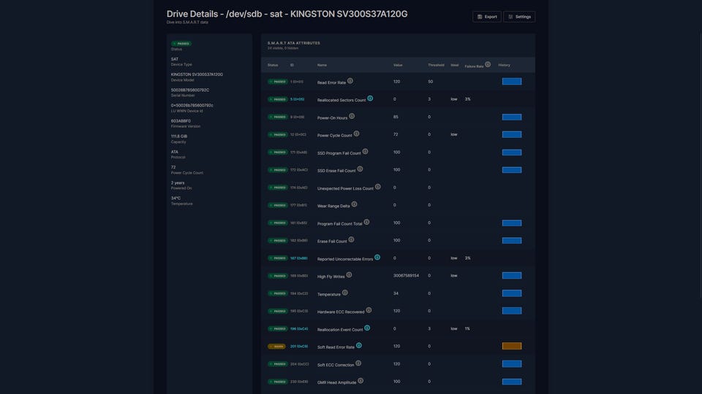This screenshot has height=394, width=702.
Task: Click the Name column header
Action: tap(322, 65)
